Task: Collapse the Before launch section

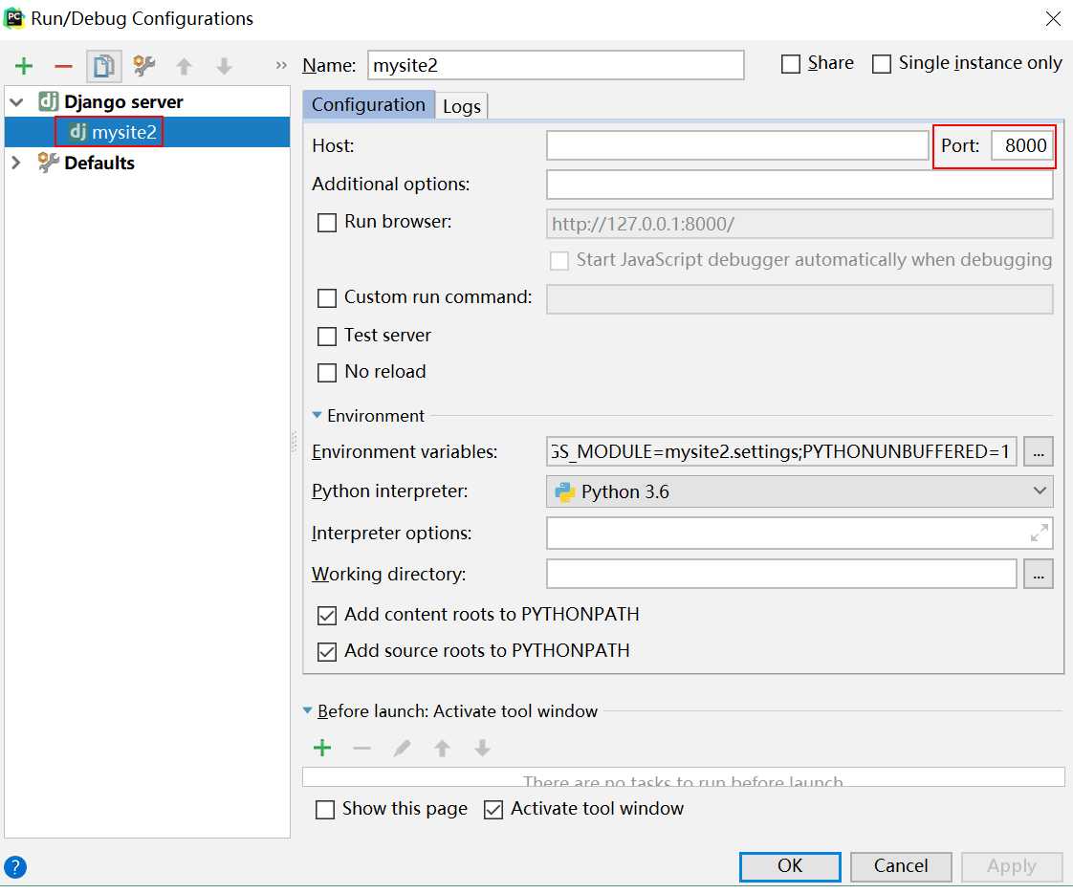Action: (x=308, y=710)
